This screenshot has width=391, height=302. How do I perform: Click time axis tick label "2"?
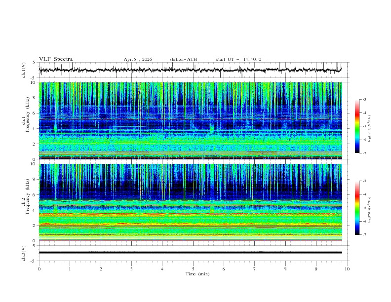coord(101,269)
